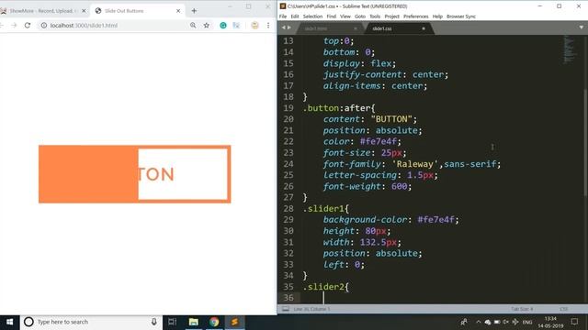Screen dimensions: 588x330
Task: Click the localhost address bar
Action: pos(112,26)
